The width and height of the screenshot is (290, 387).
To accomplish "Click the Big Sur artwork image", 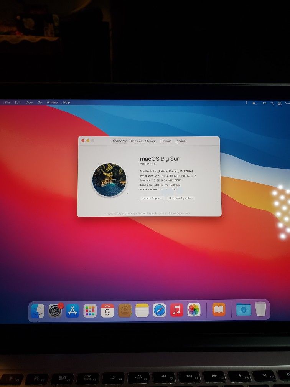I will 109,180.
